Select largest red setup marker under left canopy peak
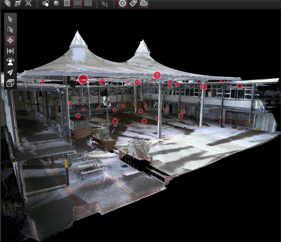Screen dimensions: 281x242 point(83,79)
